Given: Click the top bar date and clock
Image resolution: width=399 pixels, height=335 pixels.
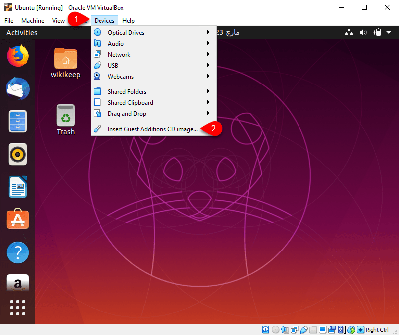Looking at the screenshot, I should coord(228,32).
